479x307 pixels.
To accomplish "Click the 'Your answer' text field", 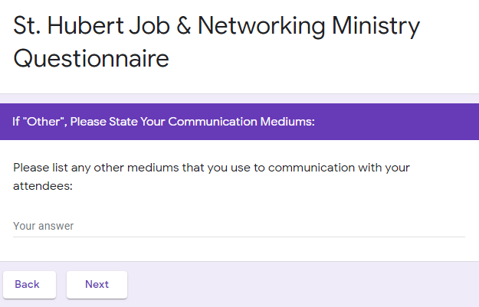I will tap(238, 226).
